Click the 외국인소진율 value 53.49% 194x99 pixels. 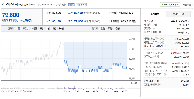185,46
